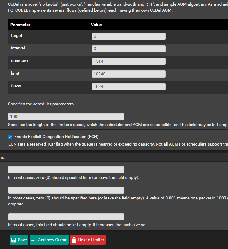Click the limit field containing 10240

tap(129, 74)
